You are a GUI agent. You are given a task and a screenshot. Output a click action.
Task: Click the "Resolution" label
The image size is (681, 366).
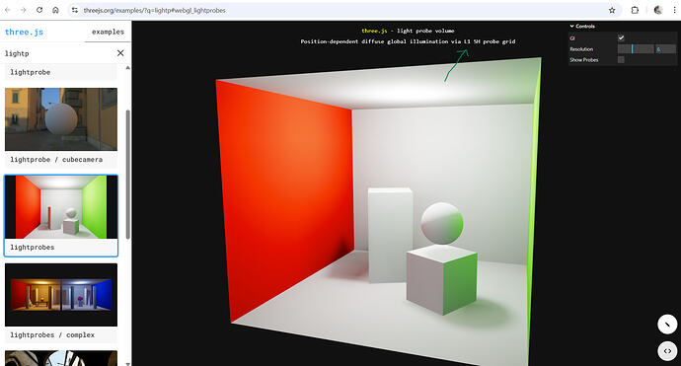581,49
